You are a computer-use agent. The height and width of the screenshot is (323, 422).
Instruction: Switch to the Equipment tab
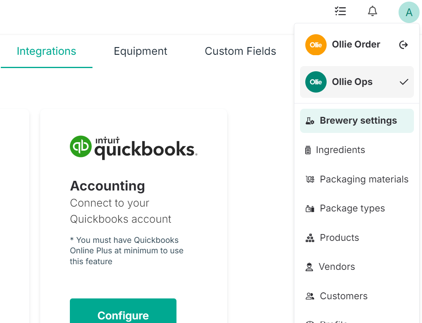point(141,51)
